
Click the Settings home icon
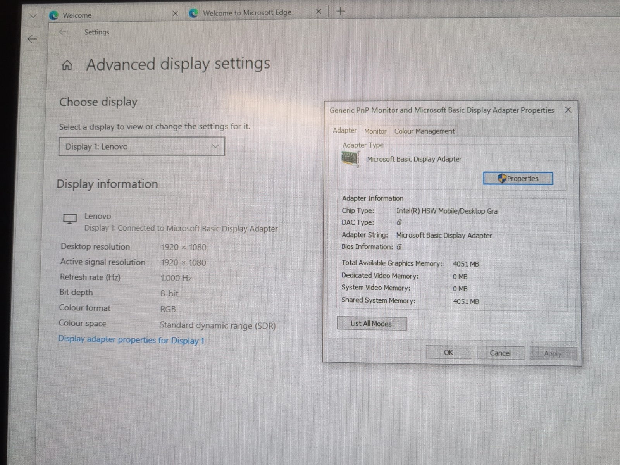pyautogui.click(x=67, y=65)
